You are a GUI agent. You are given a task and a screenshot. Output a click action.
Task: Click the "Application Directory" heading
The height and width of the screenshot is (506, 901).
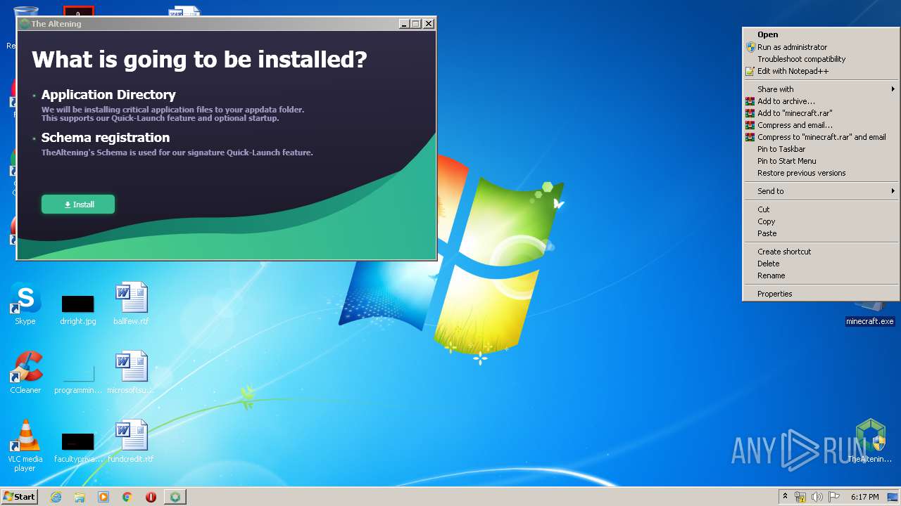click(108, 95)
